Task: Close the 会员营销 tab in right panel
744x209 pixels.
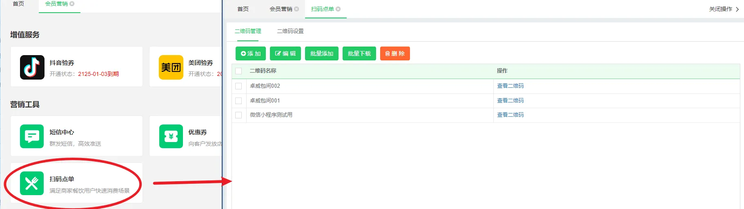Action: (296, 9)
